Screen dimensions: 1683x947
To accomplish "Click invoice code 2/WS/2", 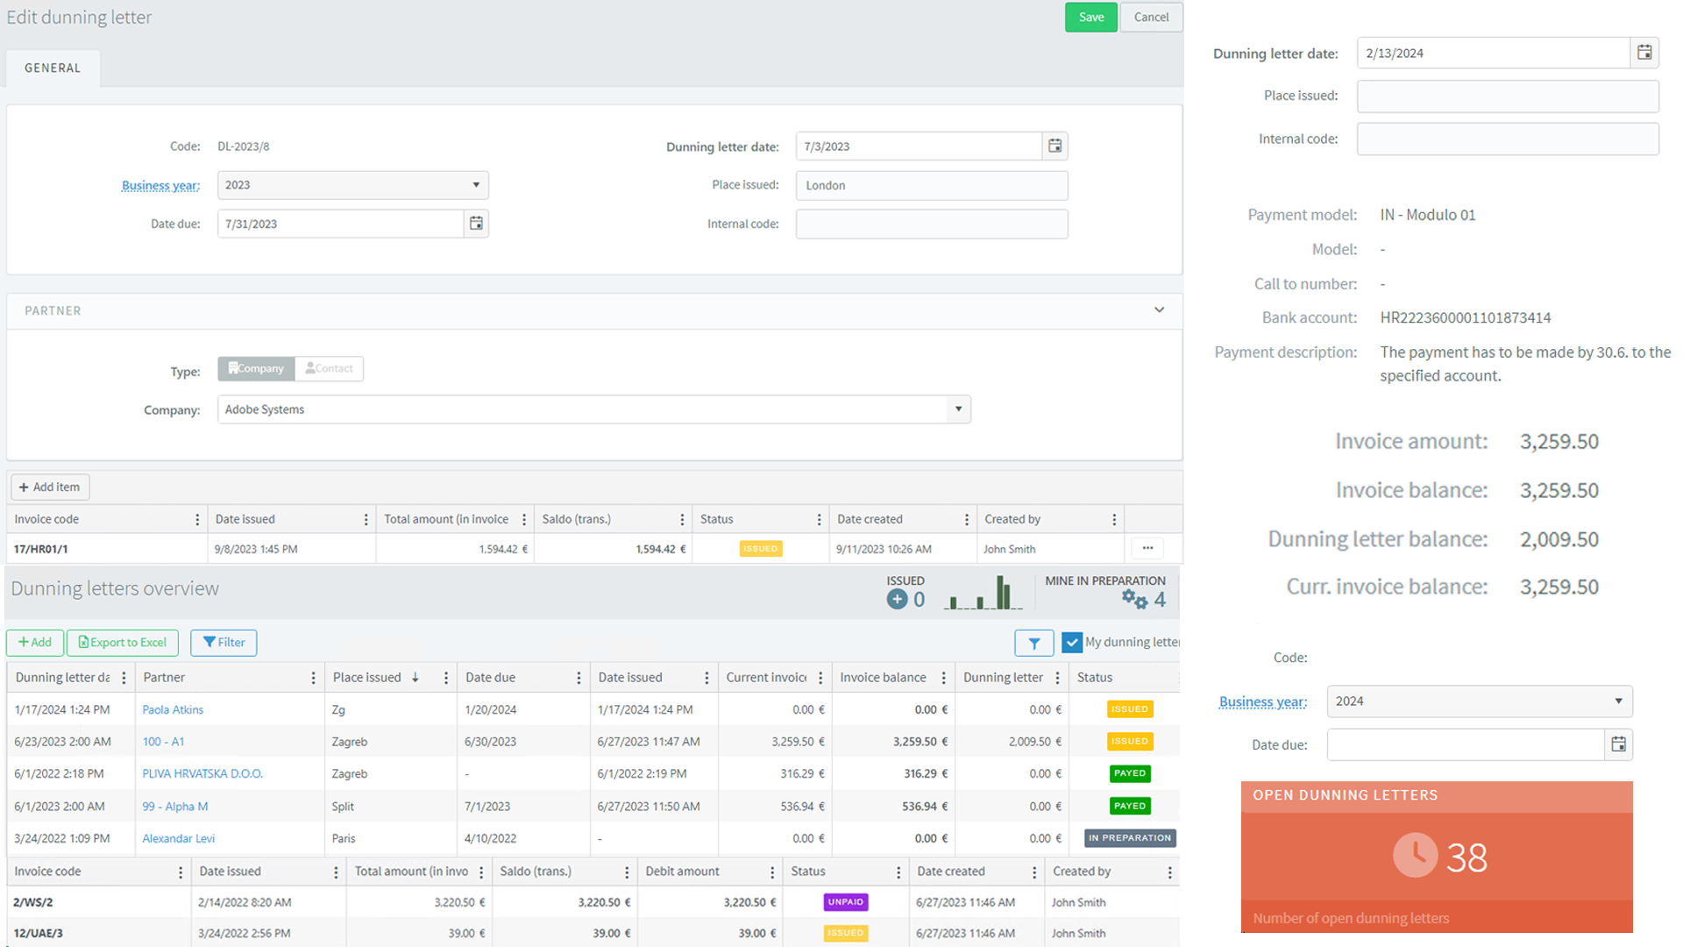I will point(33,902).
